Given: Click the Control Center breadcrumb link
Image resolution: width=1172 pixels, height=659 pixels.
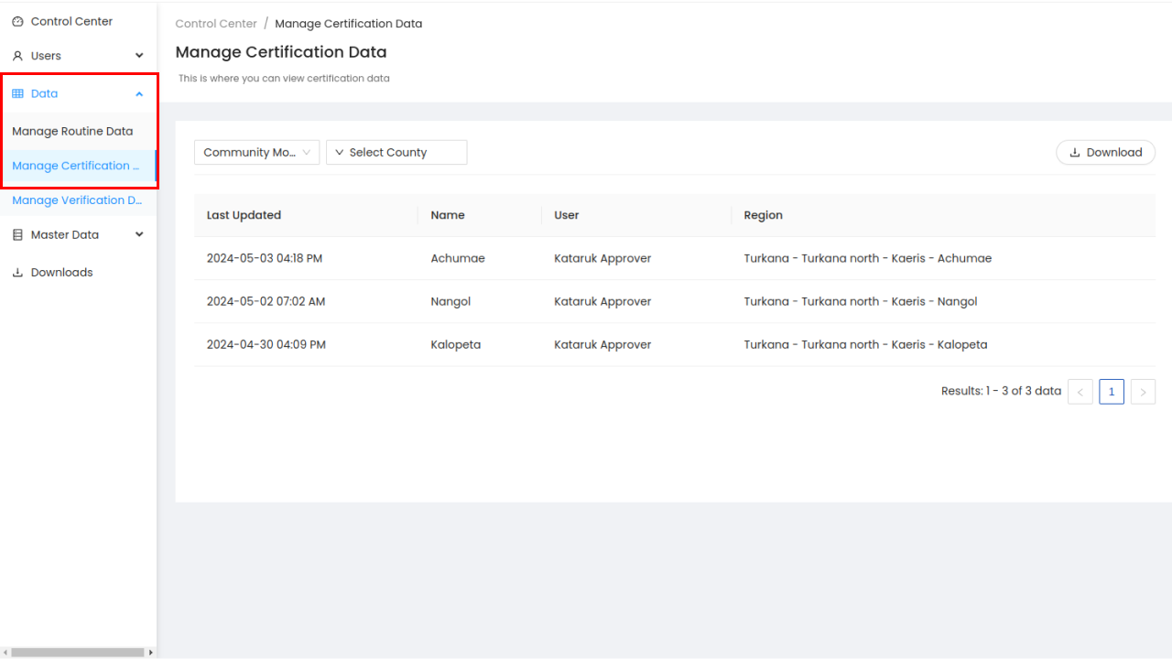Looking at the screenshot, I should coord(216,24).
